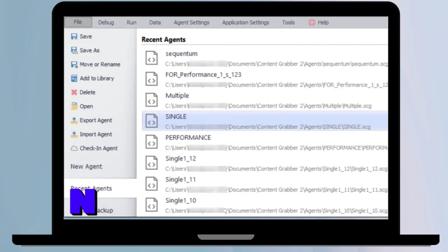This screenshot has width=448, height=252.
Task: Open the Application Settings menu
Action: [x=246, y=22]
